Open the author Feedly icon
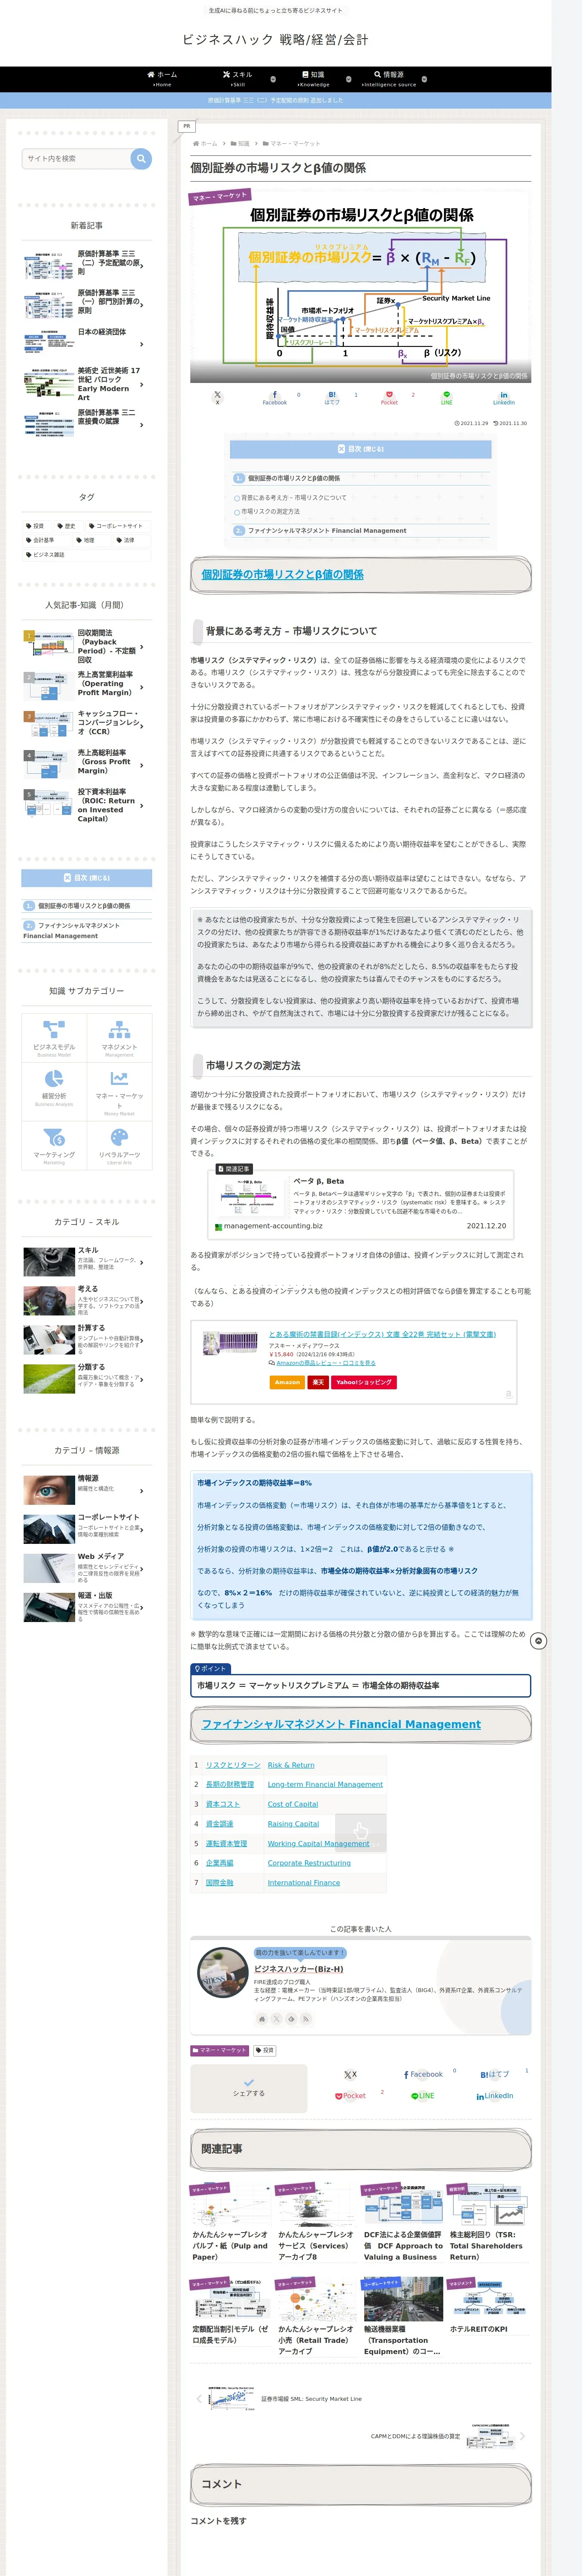The width and height of the screenshot is (582, 2576). pyautogui.click(x=292, y=2019)
